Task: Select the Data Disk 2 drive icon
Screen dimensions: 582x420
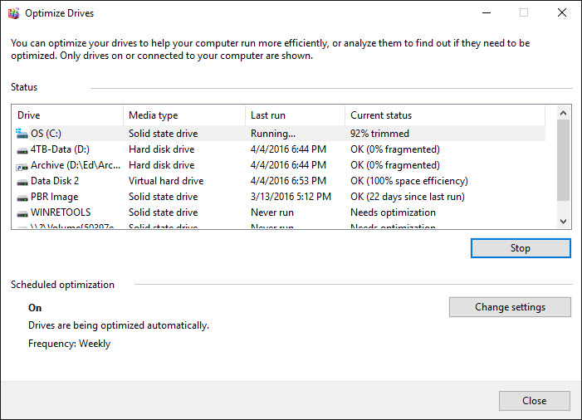Action: [x=22, y=181]
